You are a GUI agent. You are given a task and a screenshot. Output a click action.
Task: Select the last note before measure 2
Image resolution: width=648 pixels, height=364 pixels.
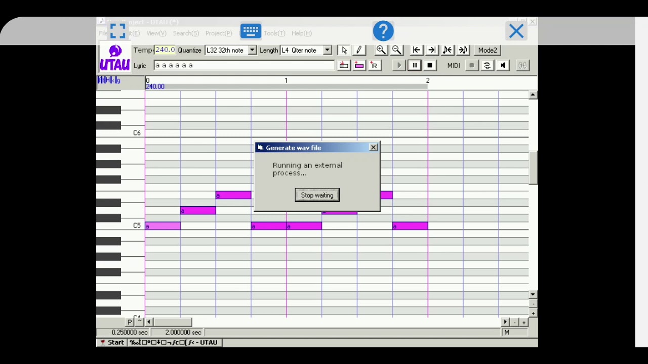click(410, 225)
